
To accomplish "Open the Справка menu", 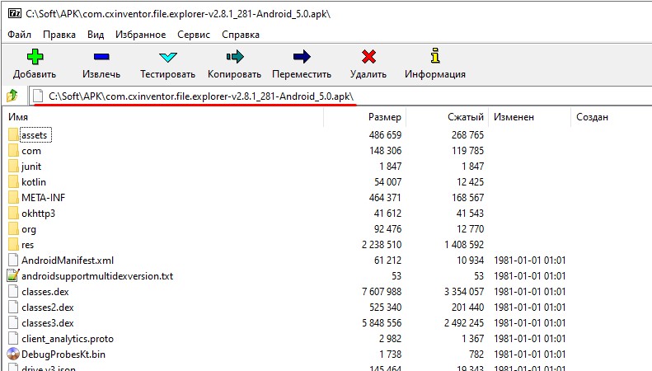I will (x=241, y=35).
